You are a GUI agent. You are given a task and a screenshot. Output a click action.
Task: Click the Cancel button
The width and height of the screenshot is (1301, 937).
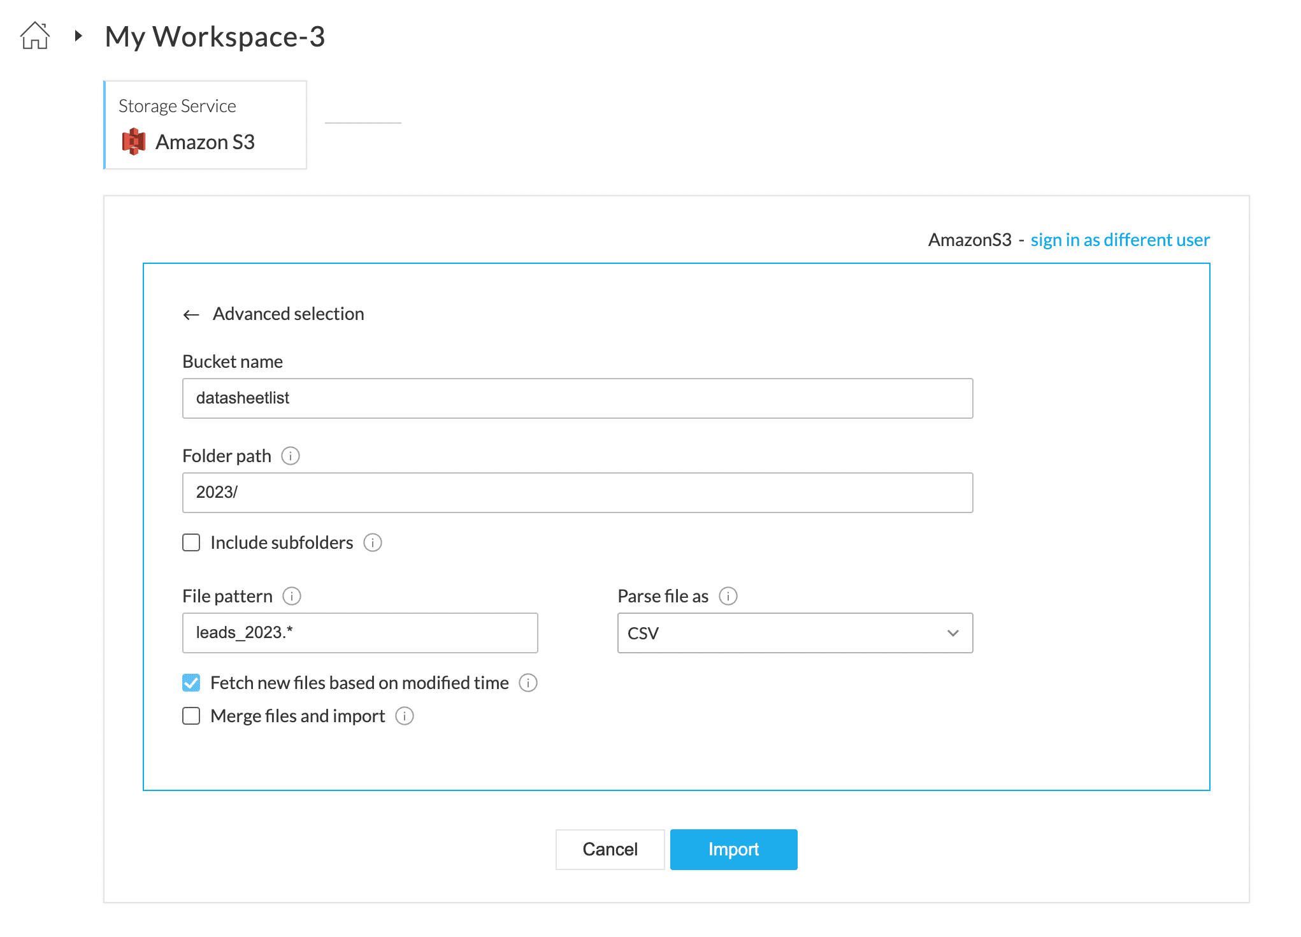[610, 850]
